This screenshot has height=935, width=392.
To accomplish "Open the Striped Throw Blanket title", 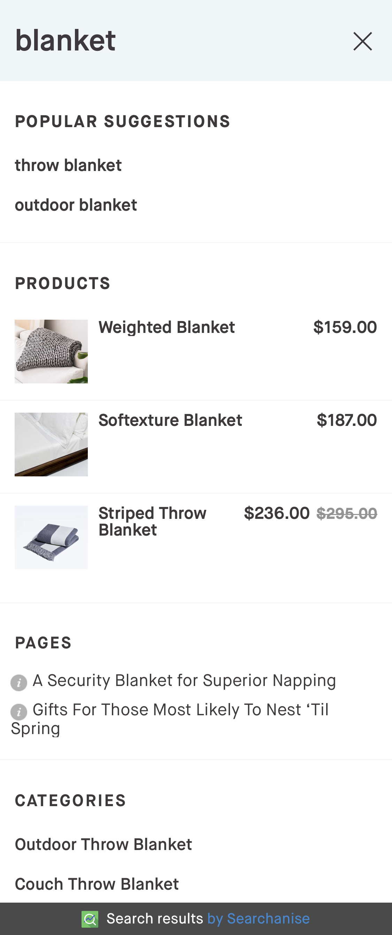I will click(153, 521).
